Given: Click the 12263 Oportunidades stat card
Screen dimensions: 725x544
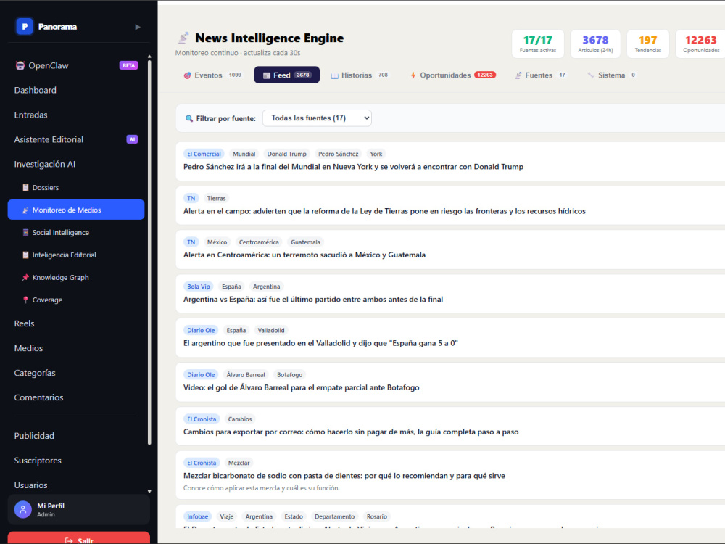Looking at the screenshot, I should tap(700, 44).
